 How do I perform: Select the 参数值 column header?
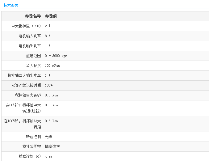(x=51, y=16)
